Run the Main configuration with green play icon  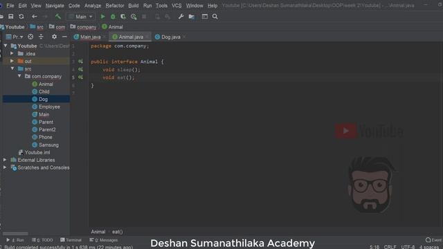click(103, 17)
